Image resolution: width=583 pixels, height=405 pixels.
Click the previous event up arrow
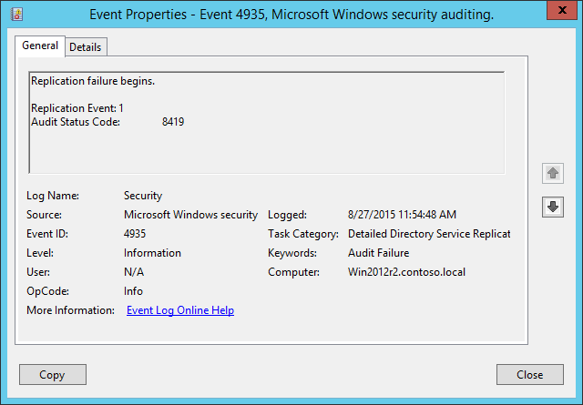[x=552, y=173]
